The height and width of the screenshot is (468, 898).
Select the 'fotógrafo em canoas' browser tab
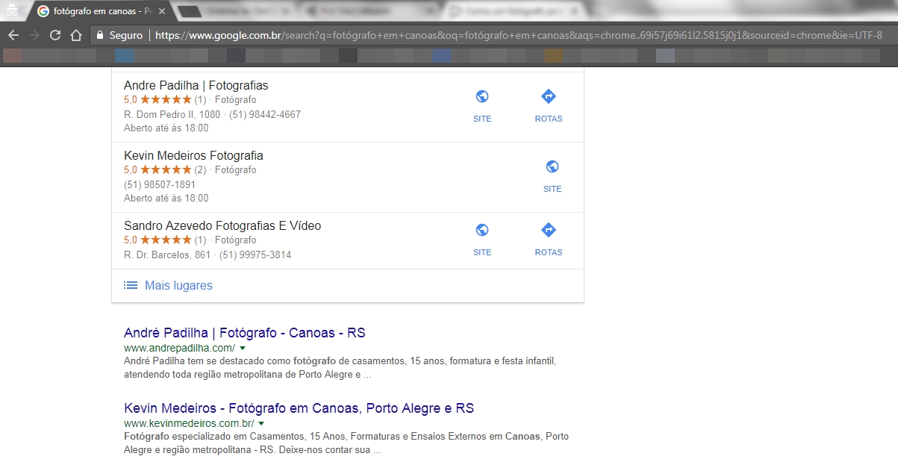tap(99, 12)
